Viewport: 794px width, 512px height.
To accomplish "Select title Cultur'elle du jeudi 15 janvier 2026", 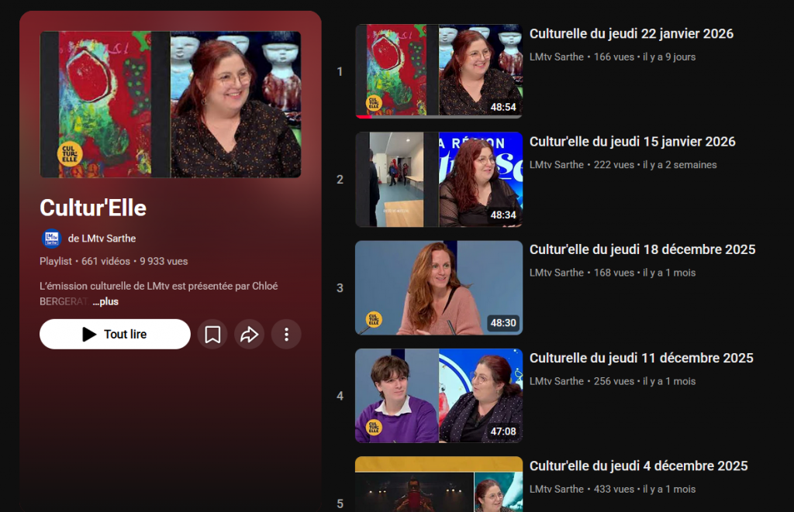I will coord(632,142).
